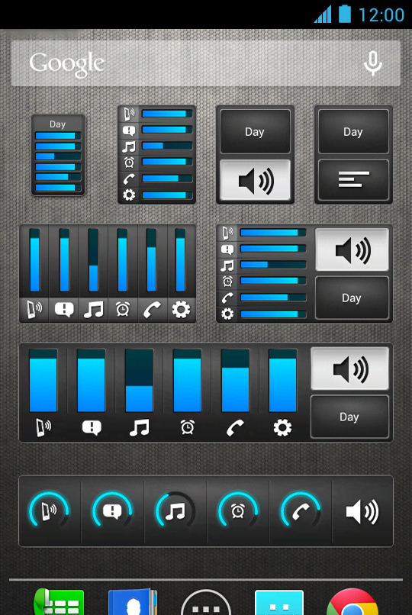Tap the Google voice search microphone
Screen dimensions: 412x615
click(372, 63)
